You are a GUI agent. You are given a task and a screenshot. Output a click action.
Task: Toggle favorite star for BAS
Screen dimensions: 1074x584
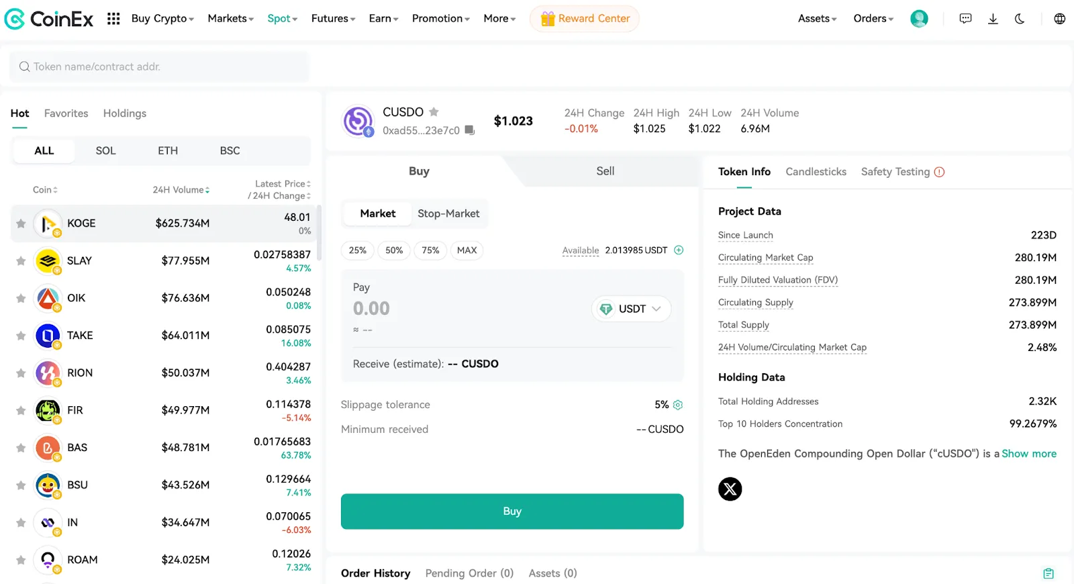click(21, 448)
